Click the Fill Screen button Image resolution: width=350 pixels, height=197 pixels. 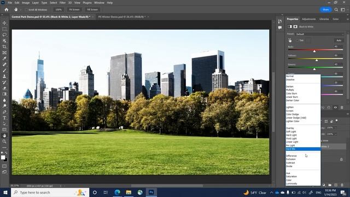(92, 10)
